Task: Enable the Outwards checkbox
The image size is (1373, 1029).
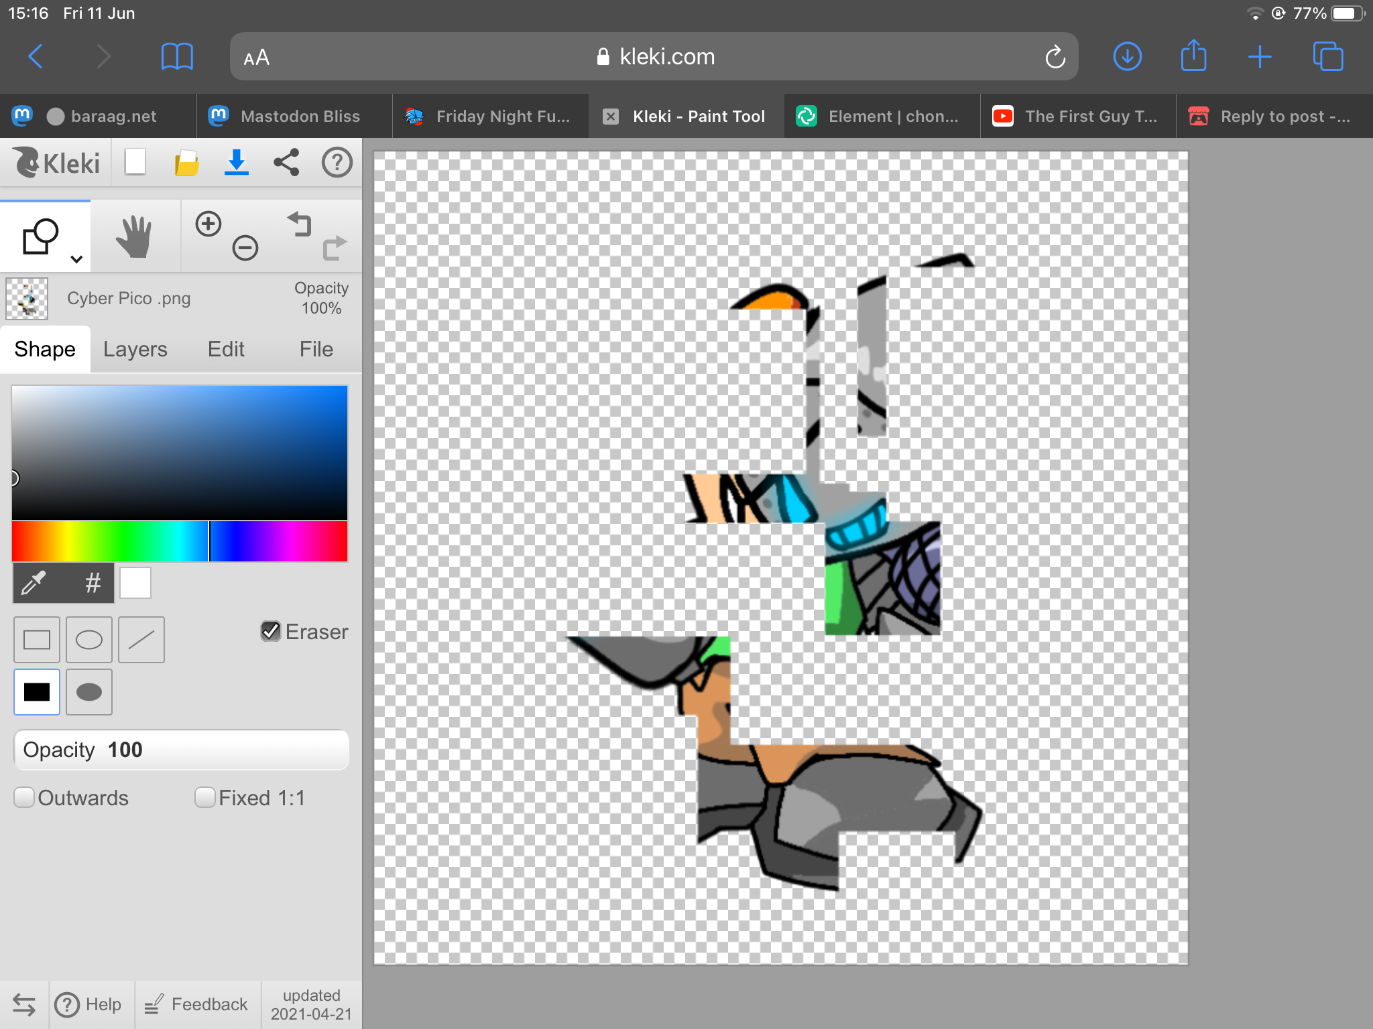Action: 24,797
